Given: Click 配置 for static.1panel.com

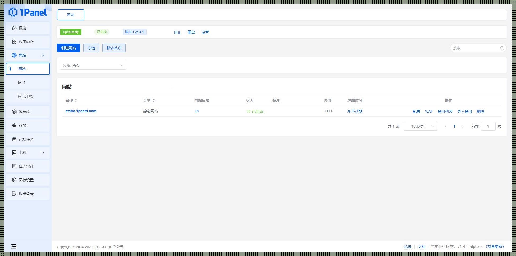Looking at the screenshot, I should (x=417, y=111).
